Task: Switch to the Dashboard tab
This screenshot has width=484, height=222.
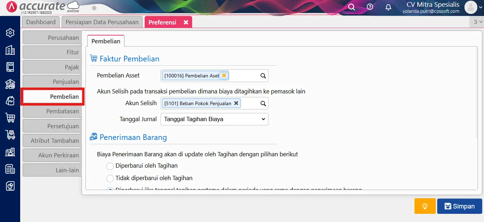Action: [x=41, y=22]
